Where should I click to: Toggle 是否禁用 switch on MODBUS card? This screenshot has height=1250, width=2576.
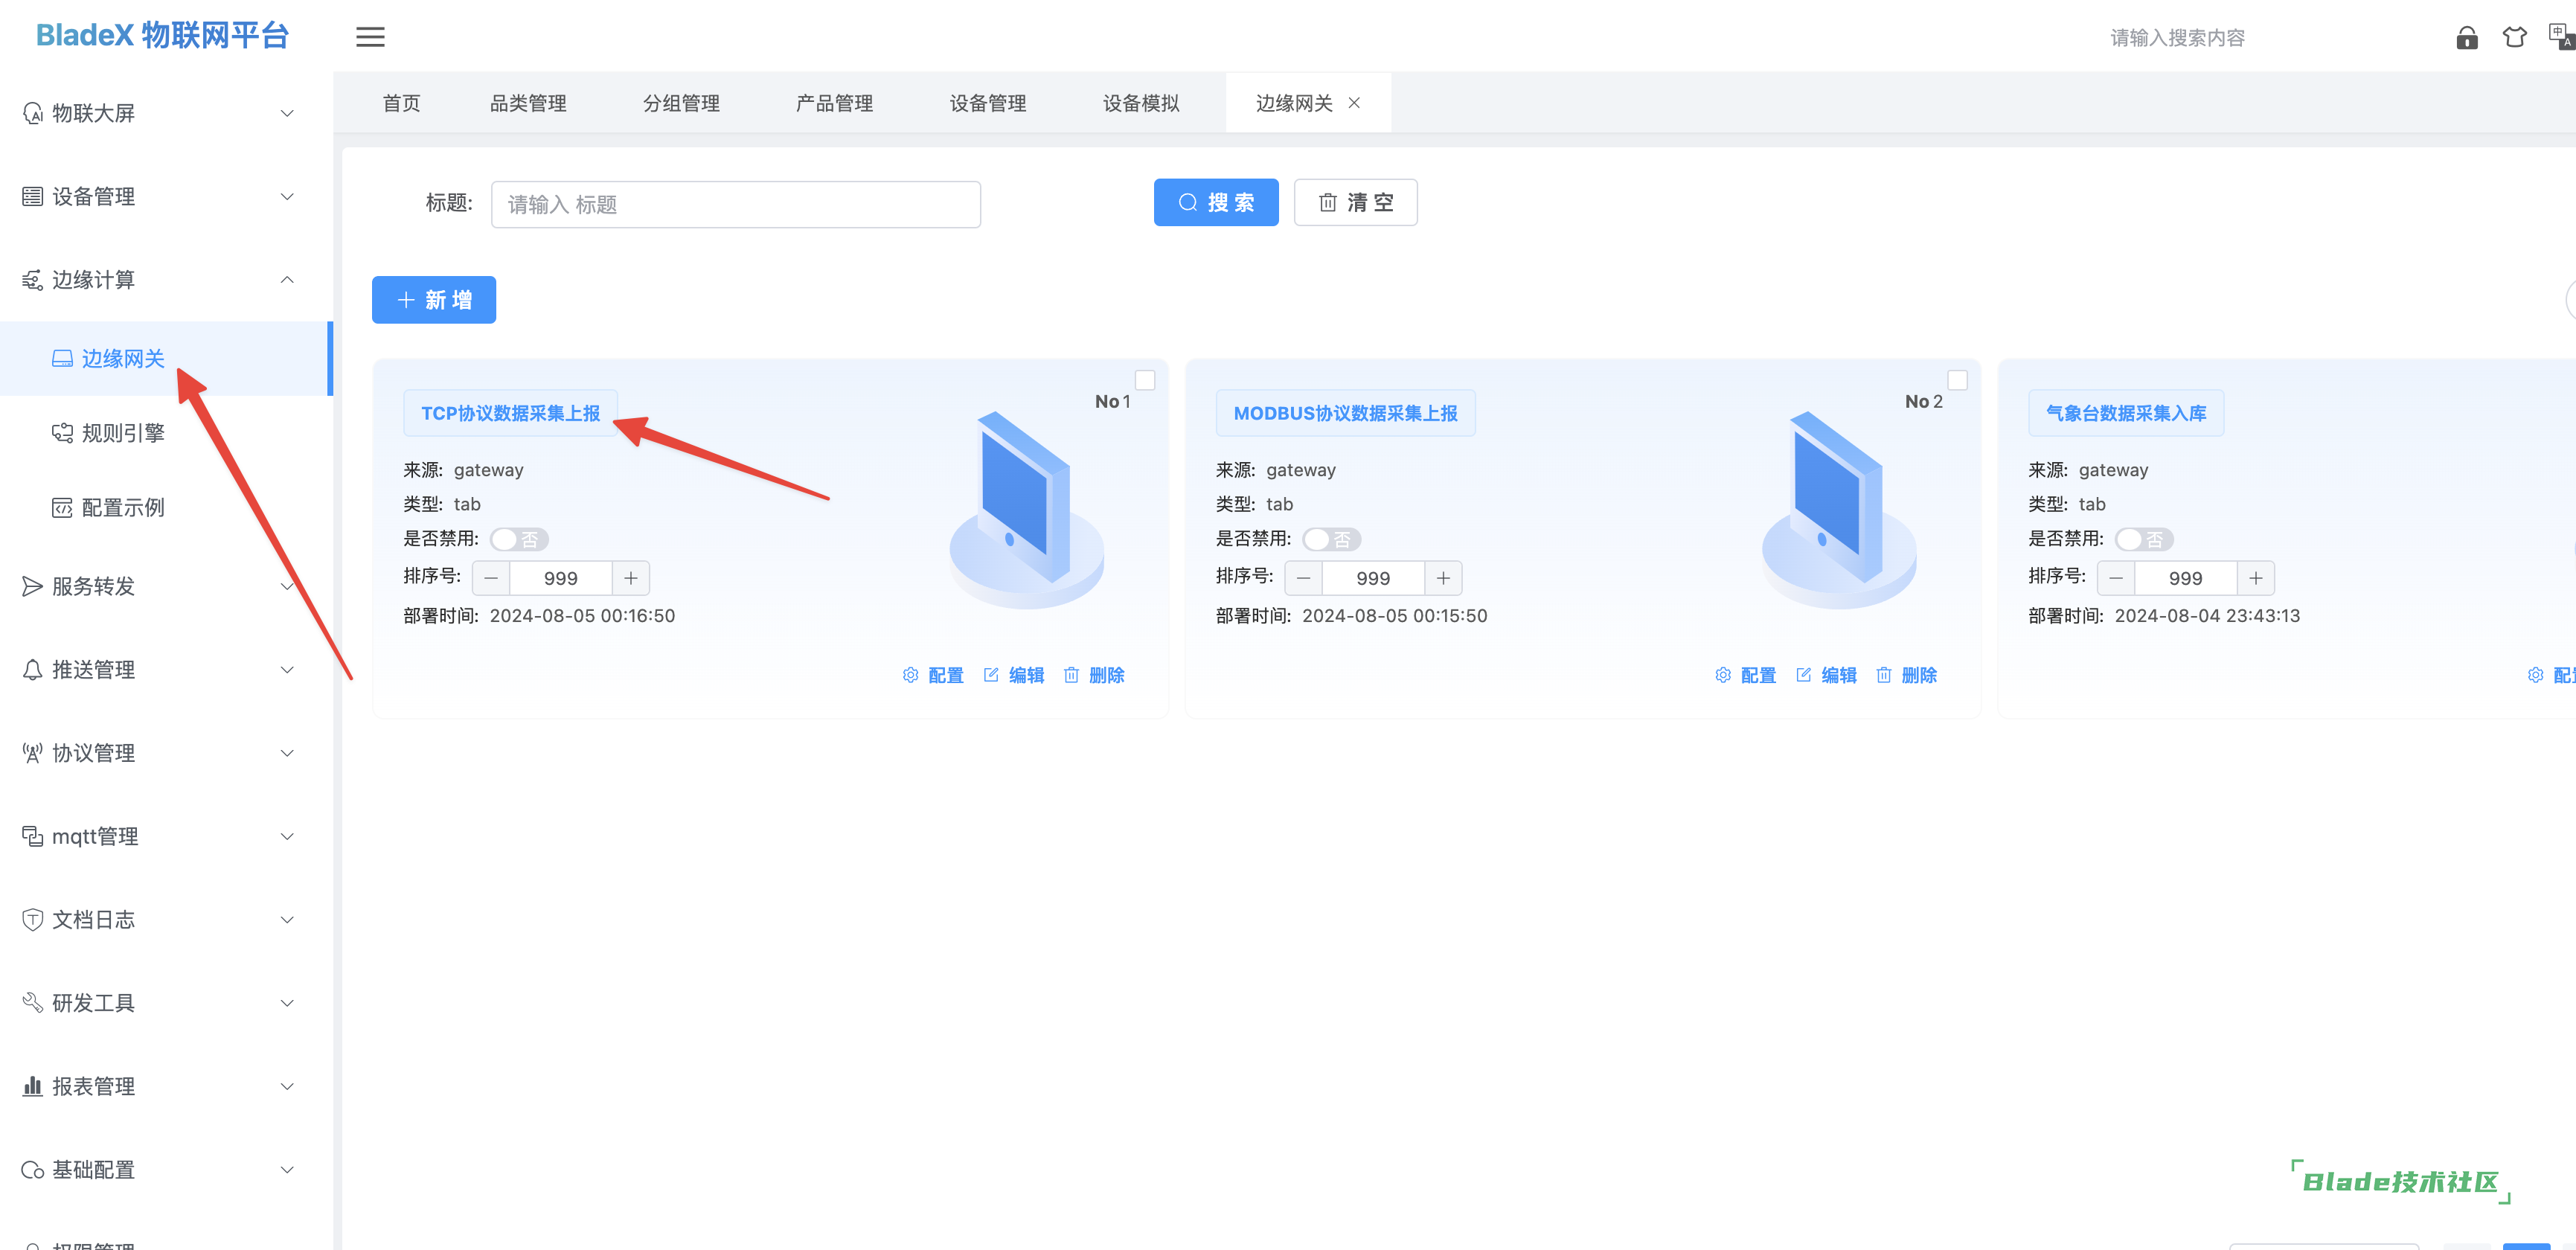pyautogui.click(x=1331, y=540)
